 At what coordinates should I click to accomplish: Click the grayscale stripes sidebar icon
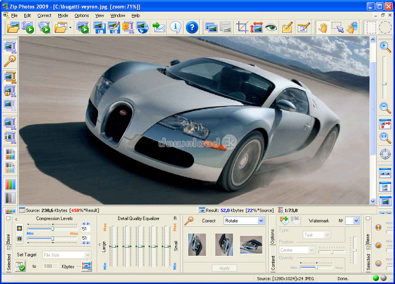click(10, 198)
